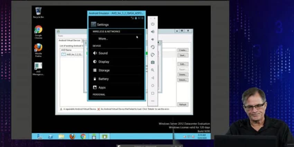Screen dimensions: 294x147
Task: Click the Delete... button in AVD Manager
Action: [x=183, y=75]
